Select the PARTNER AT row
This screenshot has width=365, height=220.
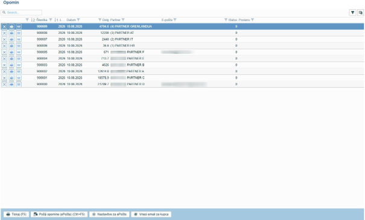(182, 33)
